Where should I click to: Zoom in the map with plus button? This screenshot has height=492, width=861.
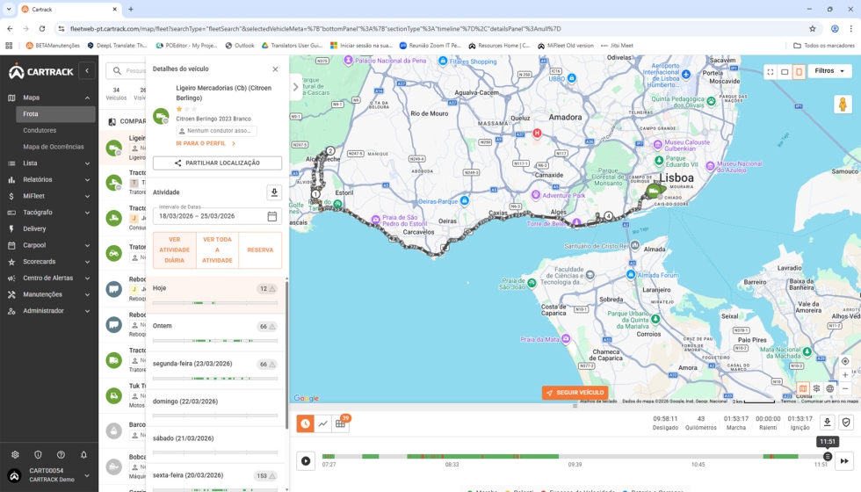point(845,375)
